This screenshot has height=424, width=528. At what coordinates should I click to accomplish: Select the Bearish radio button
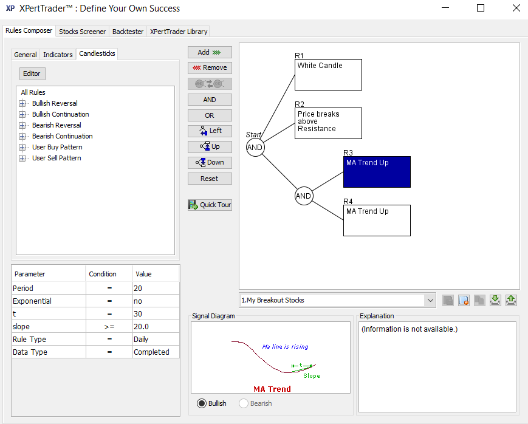tap(244, 403)
